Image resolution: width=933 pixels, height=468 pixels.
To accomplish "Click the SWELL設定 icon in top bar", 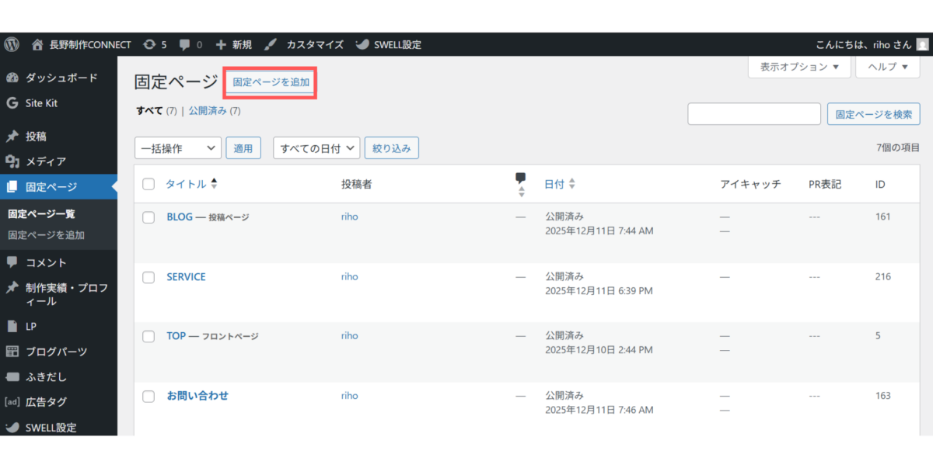I will (362, 44).
